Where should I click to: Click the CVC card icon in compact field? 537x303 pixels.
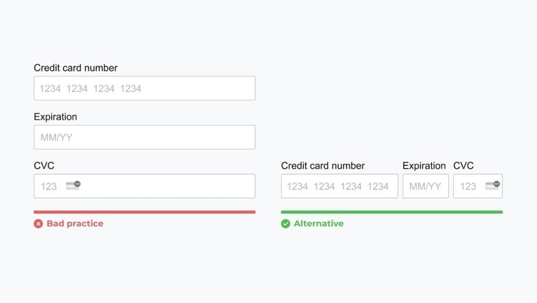pos(493,185)
